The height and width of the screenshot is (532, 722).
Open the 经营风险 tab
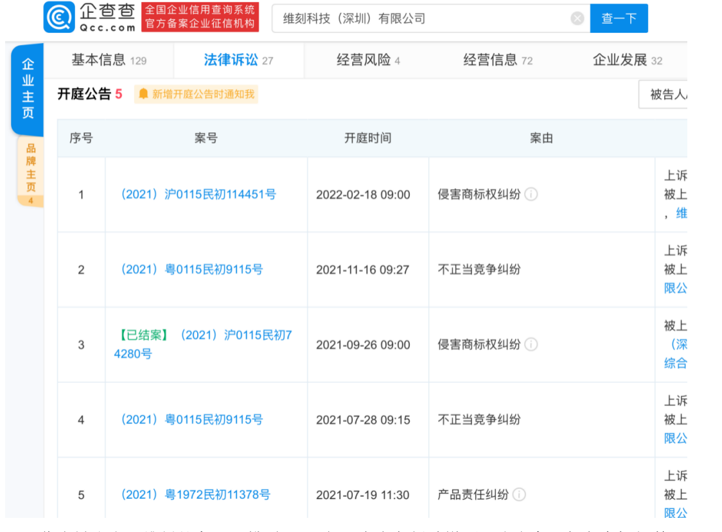pyautogui.click(x=368, y=60)
